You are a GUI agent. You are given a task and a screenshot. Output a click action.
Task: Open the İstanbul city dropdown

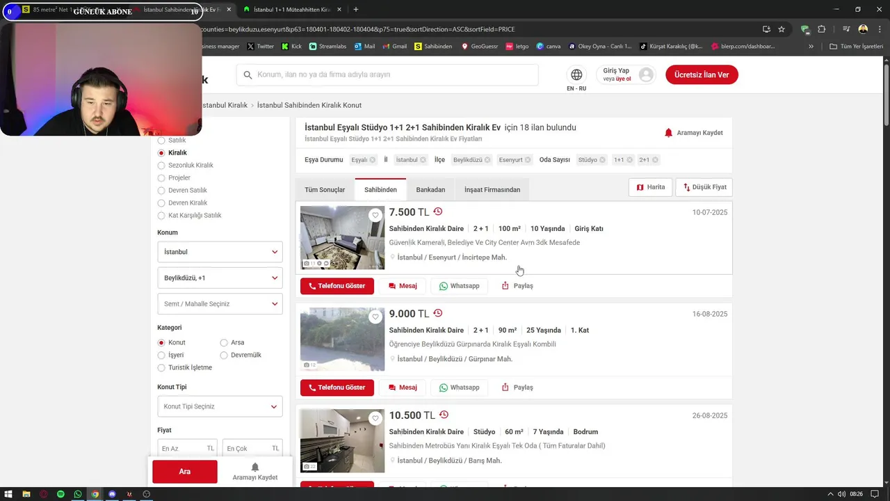coord(220,252)
